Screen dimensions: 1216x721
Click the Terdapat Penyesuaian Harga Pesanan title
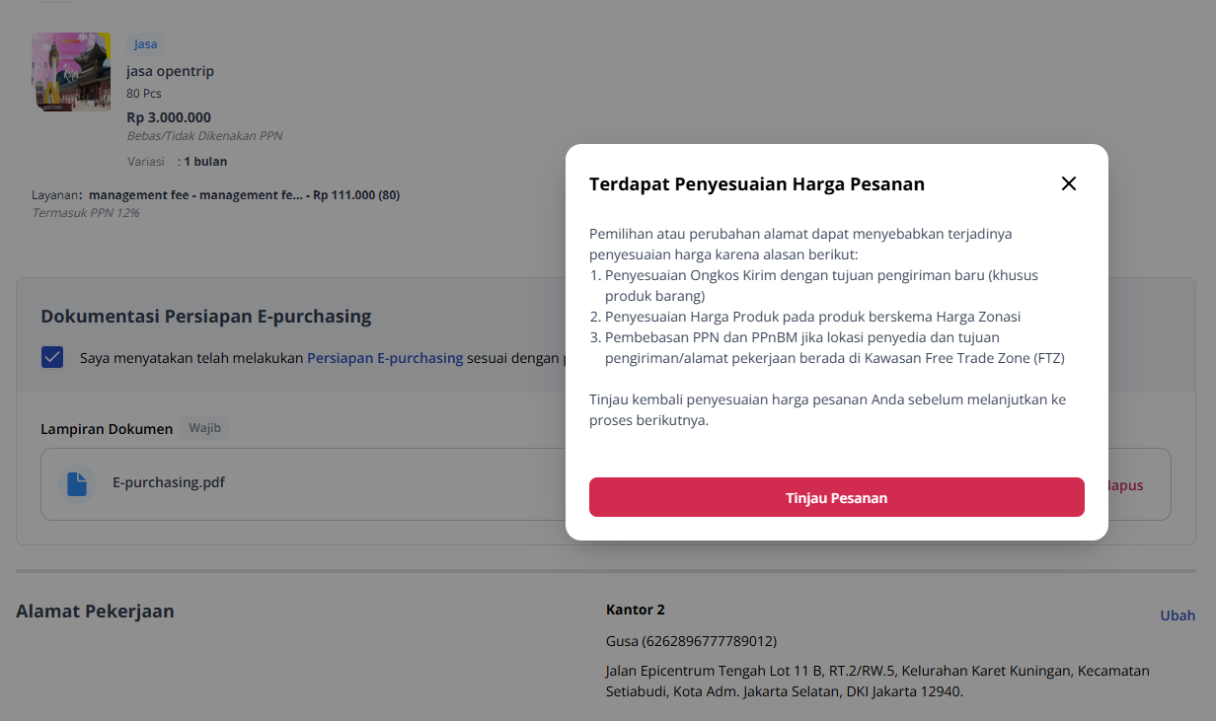click(x=757, y=183)
